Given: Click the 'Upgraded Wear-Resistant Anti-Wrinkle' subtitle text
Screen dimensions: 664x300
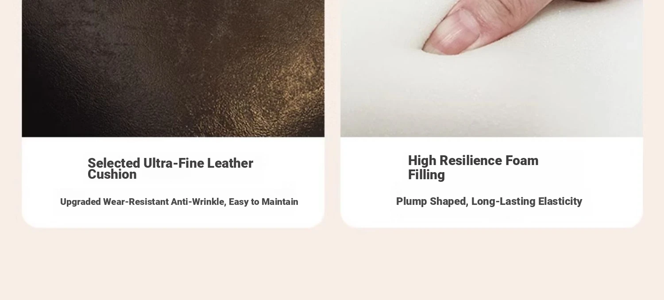Looking at the screenshot, I should point(142,202).
